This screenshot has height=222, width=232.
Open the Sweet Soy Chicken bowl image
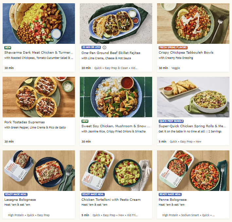pos(116,97)
